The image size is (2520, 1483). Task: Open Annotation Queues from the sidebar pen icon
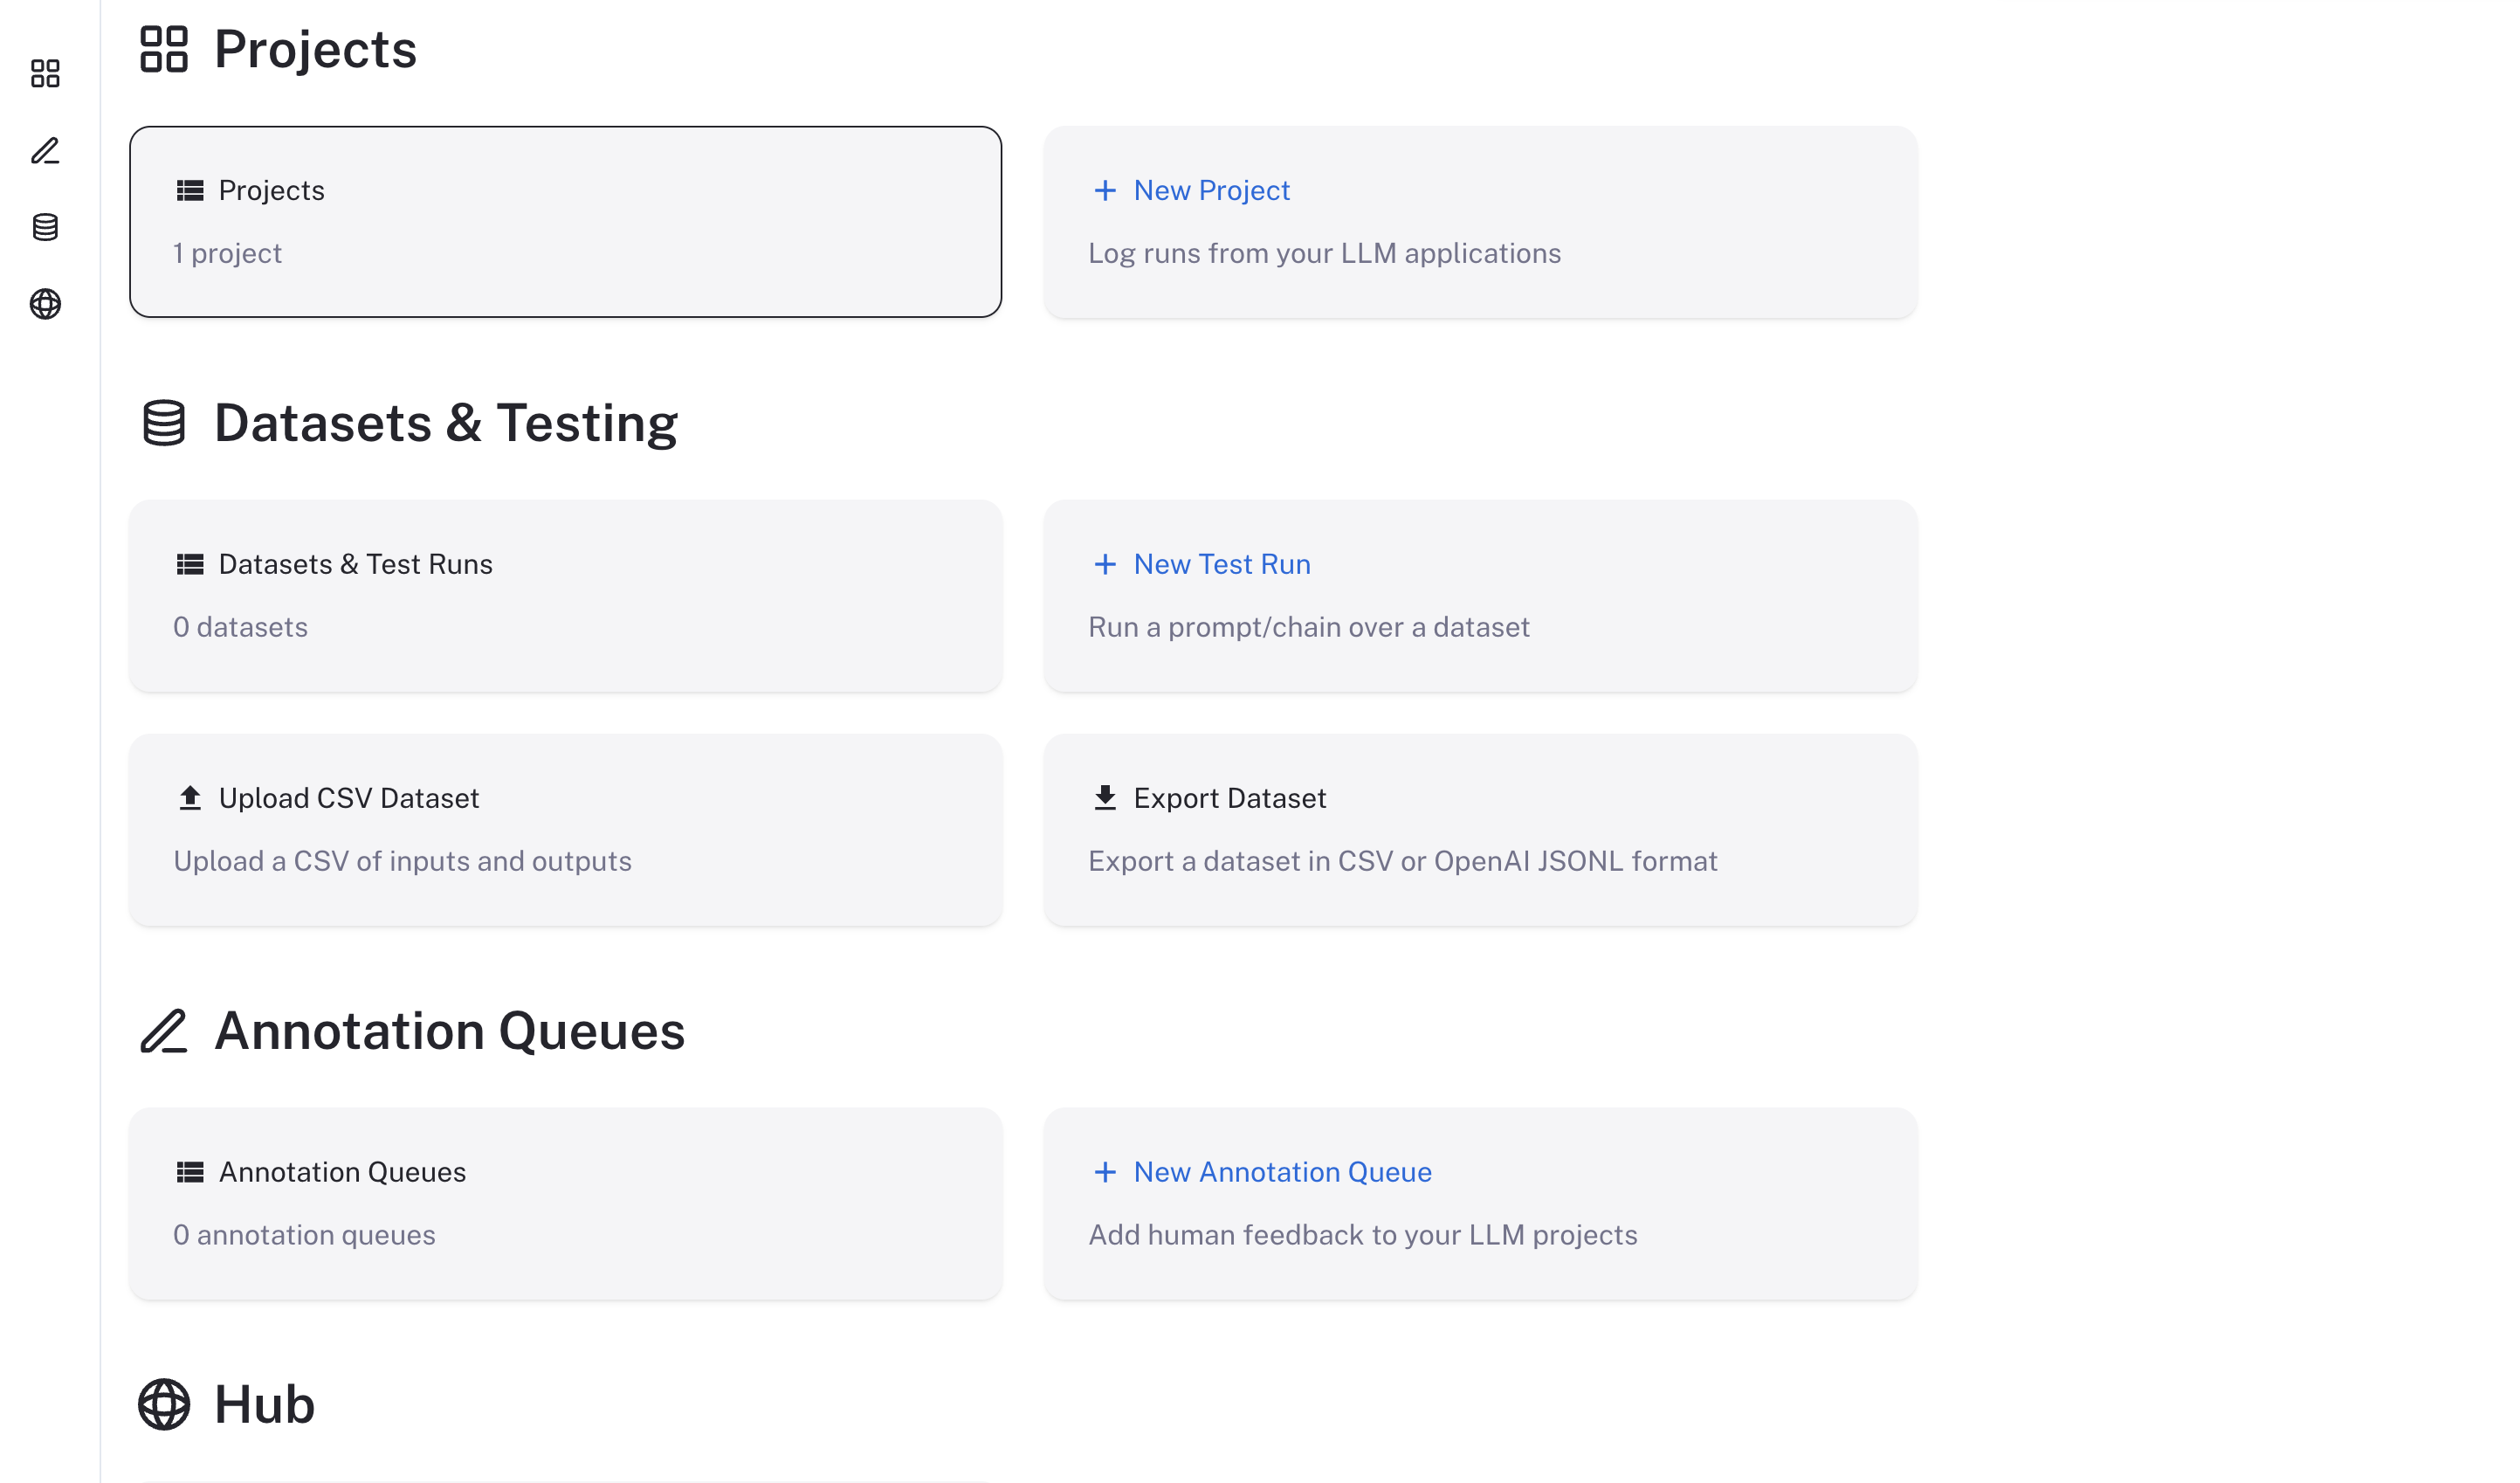point(45,151)
